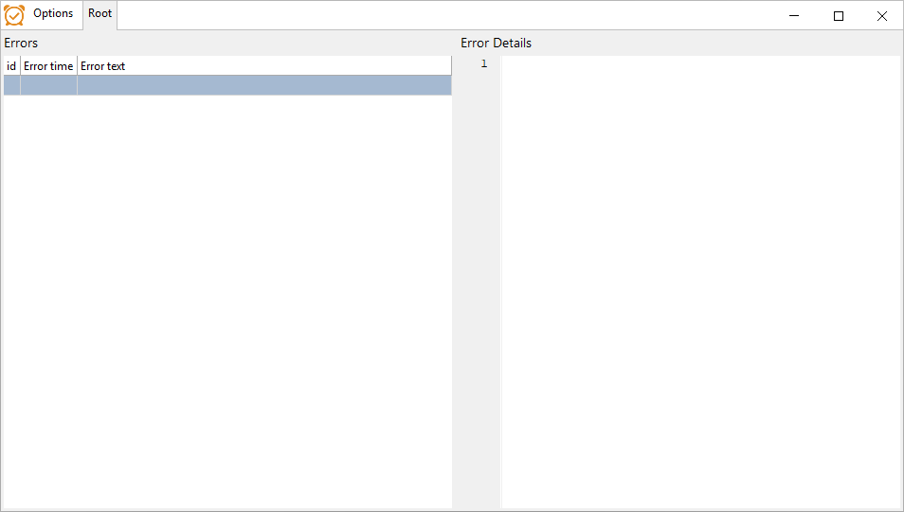This screenshot has width=904, height=512.
Task: Click the gray gutter area below line number 1
Action: tap(477, 288)
